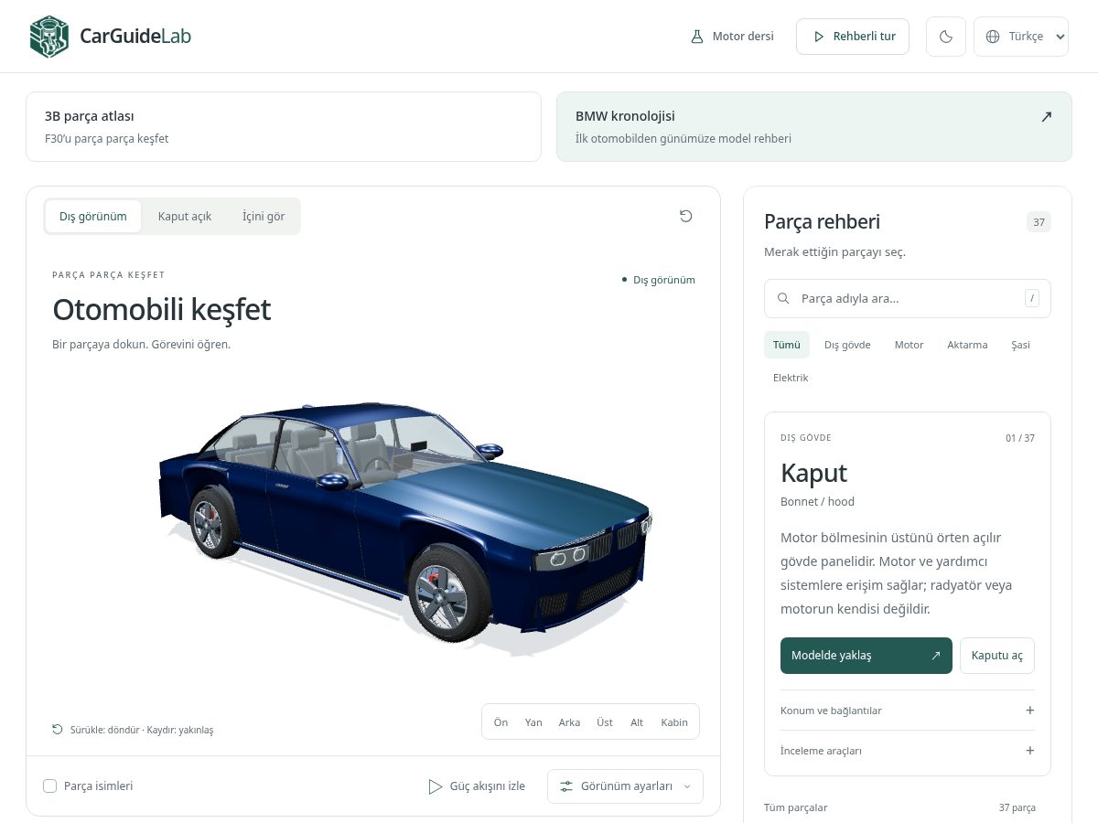Click the arrow icon on BMW kronolojisi card
The image size is (1098, 823).
pyautogui.click(x=1047, y=116)
